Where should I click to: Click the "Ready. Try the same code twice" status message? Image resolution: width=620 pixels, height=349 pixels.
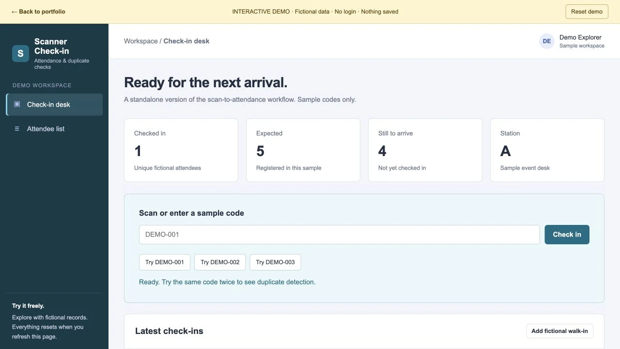(227, 282)
